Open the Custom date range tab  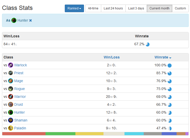point(180,8)
